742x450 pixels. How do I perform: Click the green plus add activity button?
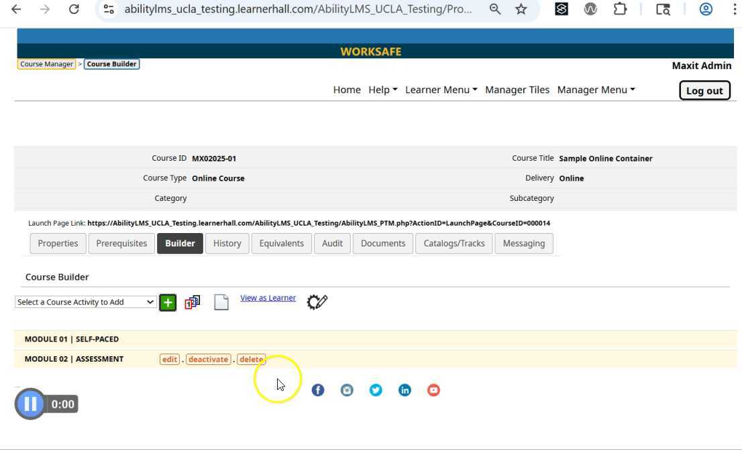coord(168,303)
